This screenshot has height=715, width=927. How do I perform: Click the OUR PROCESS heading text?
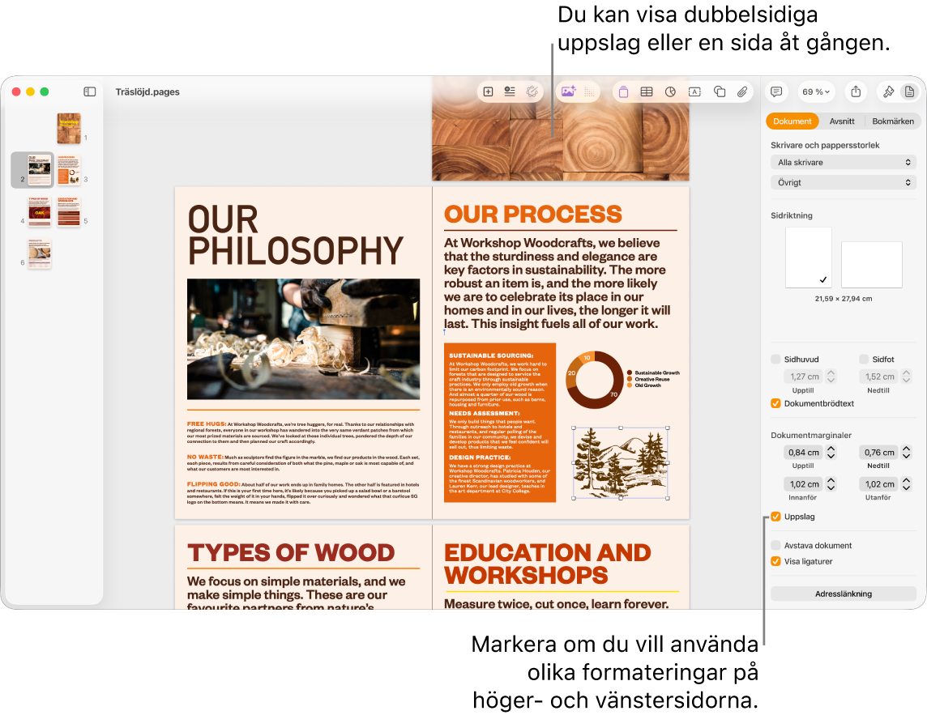pyautogui.click(x=532, y=215)
